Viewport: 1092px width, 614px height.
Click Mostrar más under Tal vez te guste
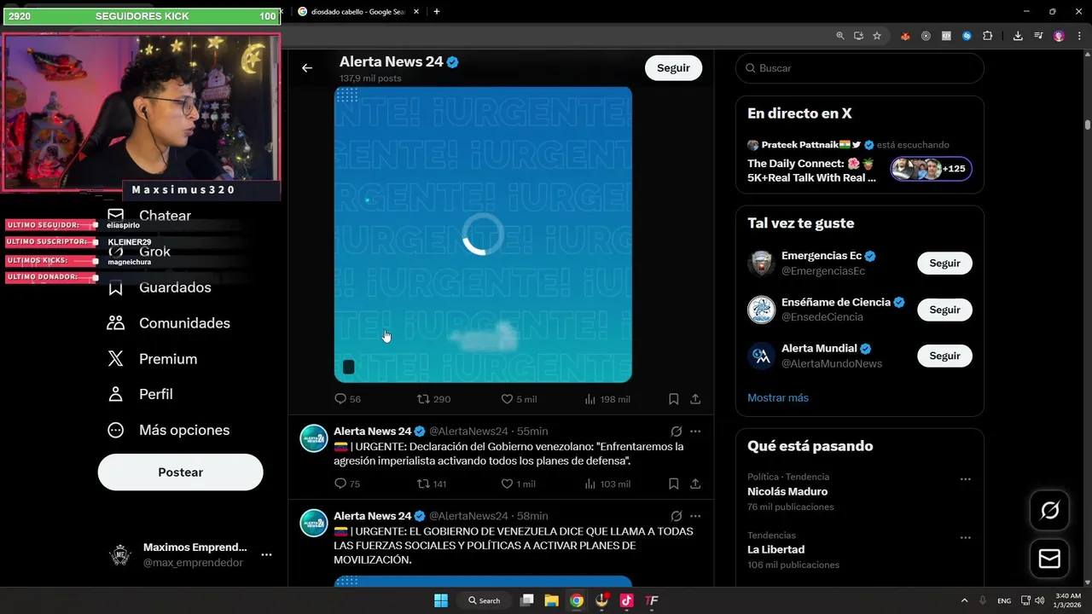[x=778, y=398]
